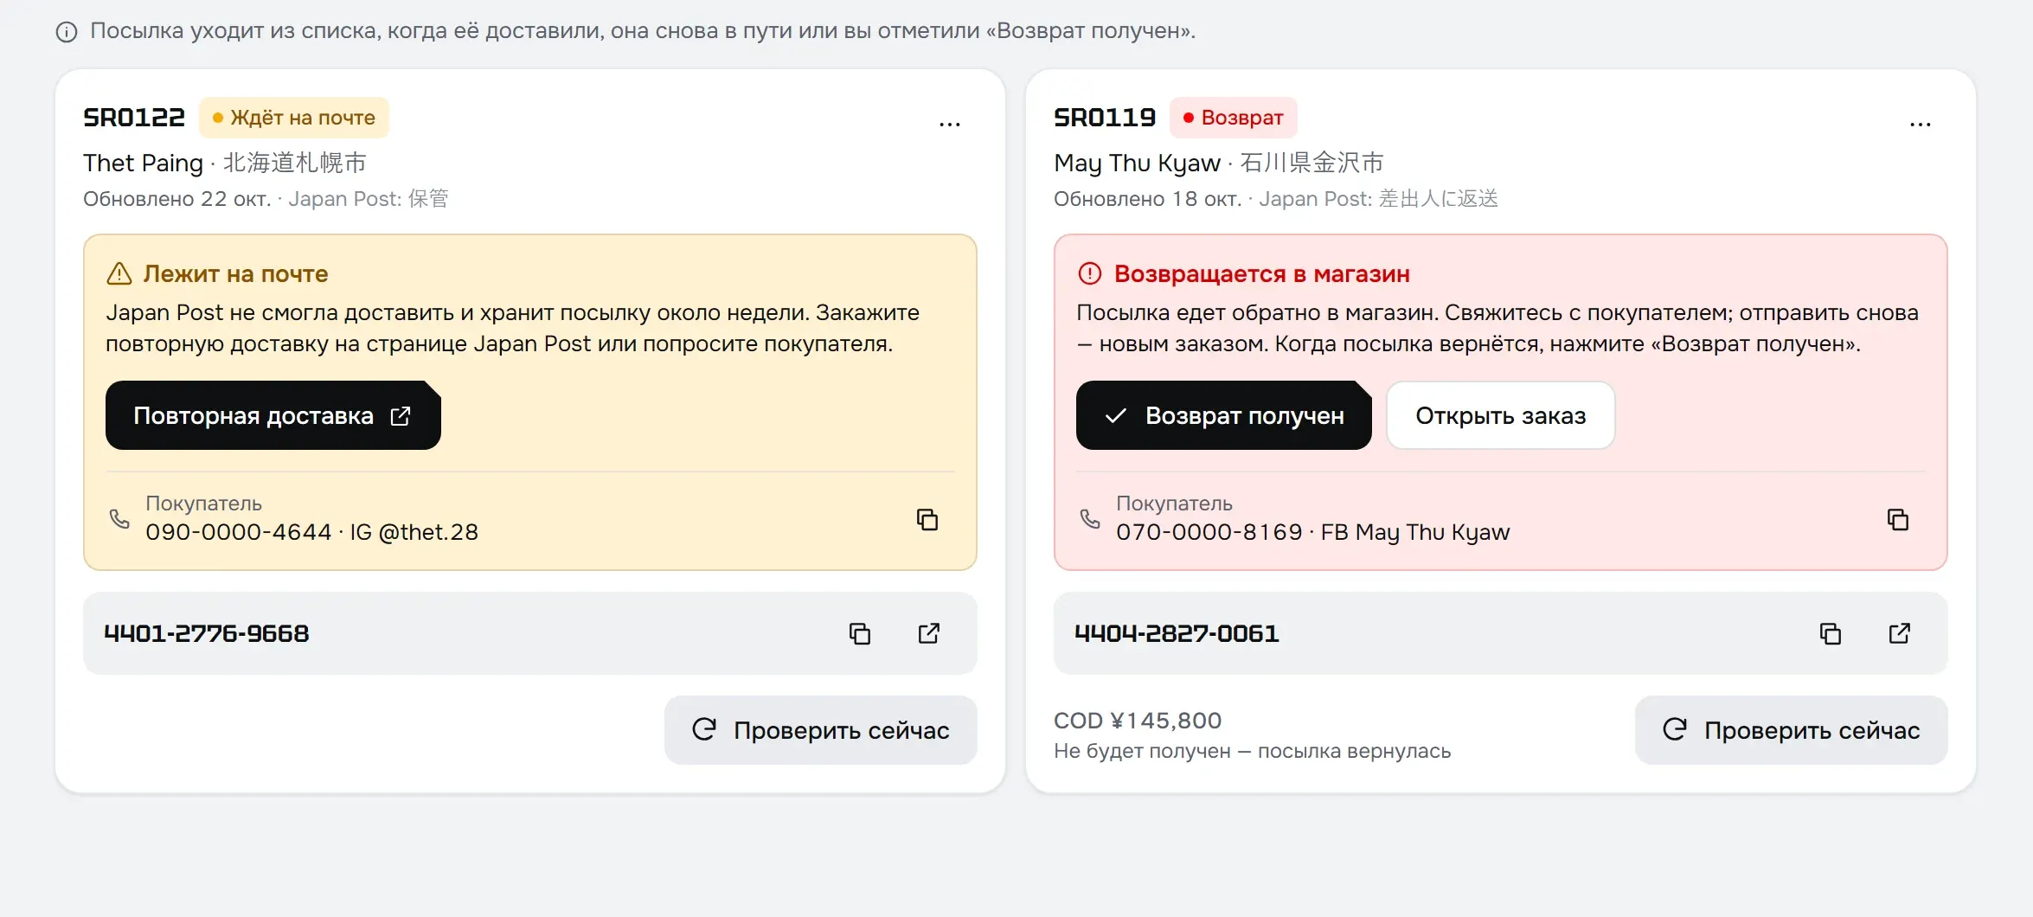This screenshot has width=2033, height=917.
Task: Check status now for parcel SR0119
Action: pos(1792,730)
